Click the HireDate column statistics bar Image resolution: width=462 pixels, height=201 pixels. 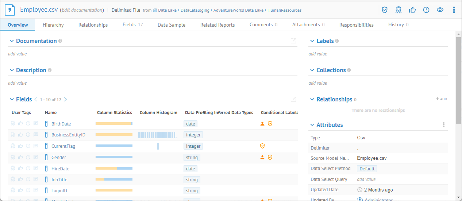[x=114, y=169]
